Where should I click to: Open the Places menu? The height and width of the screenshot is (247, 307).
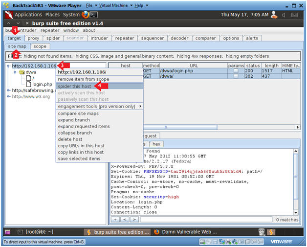click(52, 15)
